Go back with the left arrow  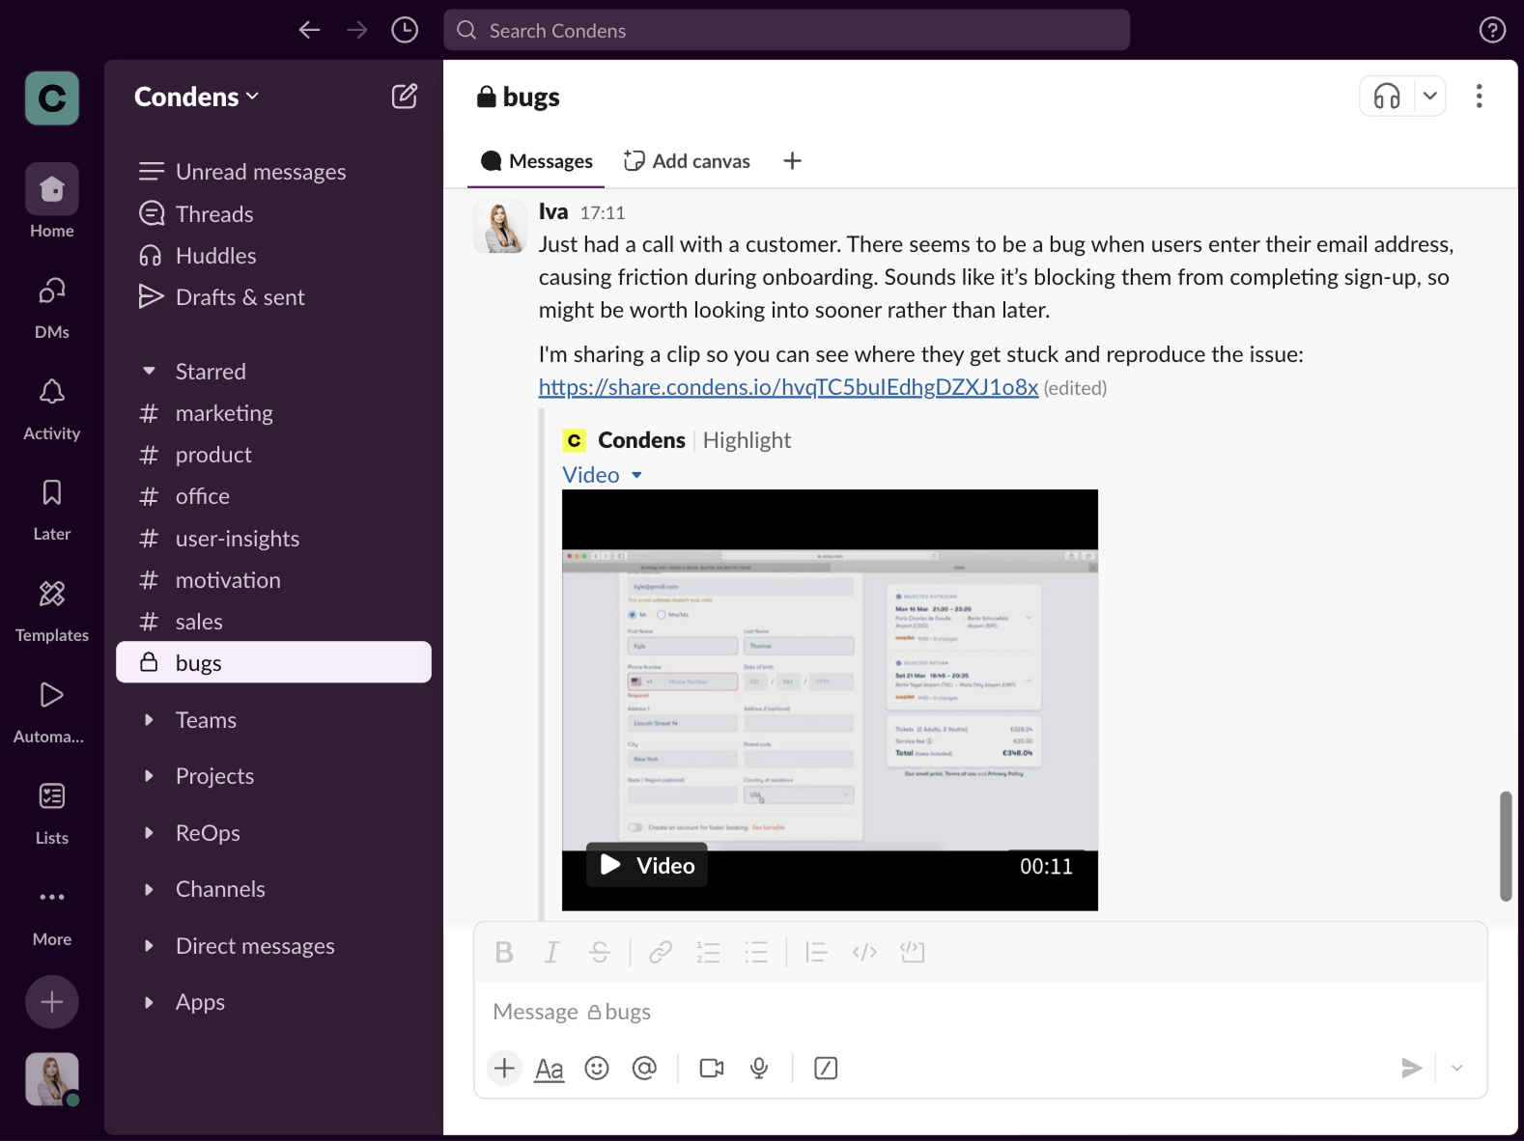[309, 30]
